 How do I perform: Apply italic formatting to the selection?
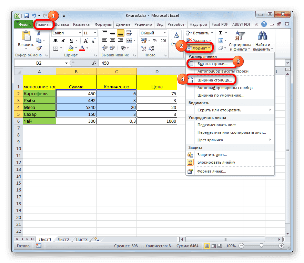coord(63,41)
